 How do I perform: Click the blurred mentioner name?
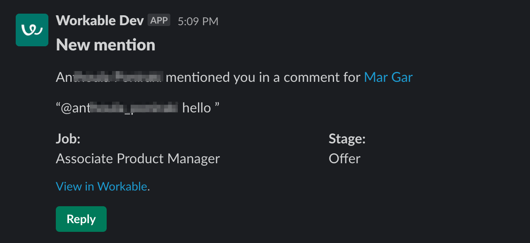click(109, 77)
